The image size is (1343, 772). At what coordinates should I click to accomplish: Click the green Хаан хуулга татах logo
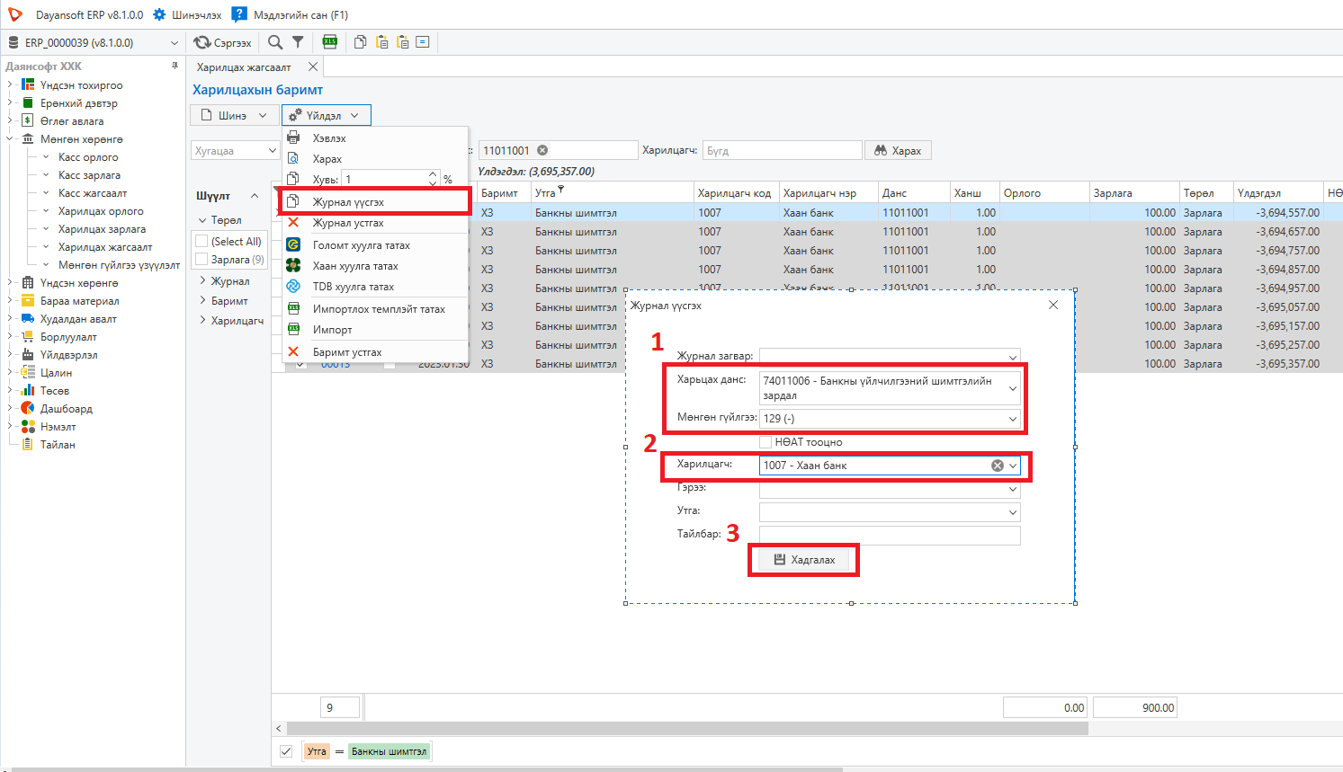coord(293,265)
